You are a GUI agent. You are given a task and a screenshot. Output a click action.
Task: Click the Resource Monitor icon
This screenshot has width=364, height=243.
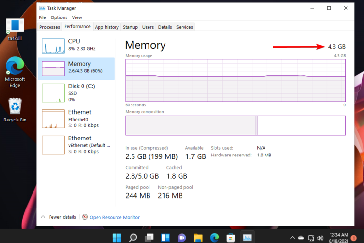85,217
